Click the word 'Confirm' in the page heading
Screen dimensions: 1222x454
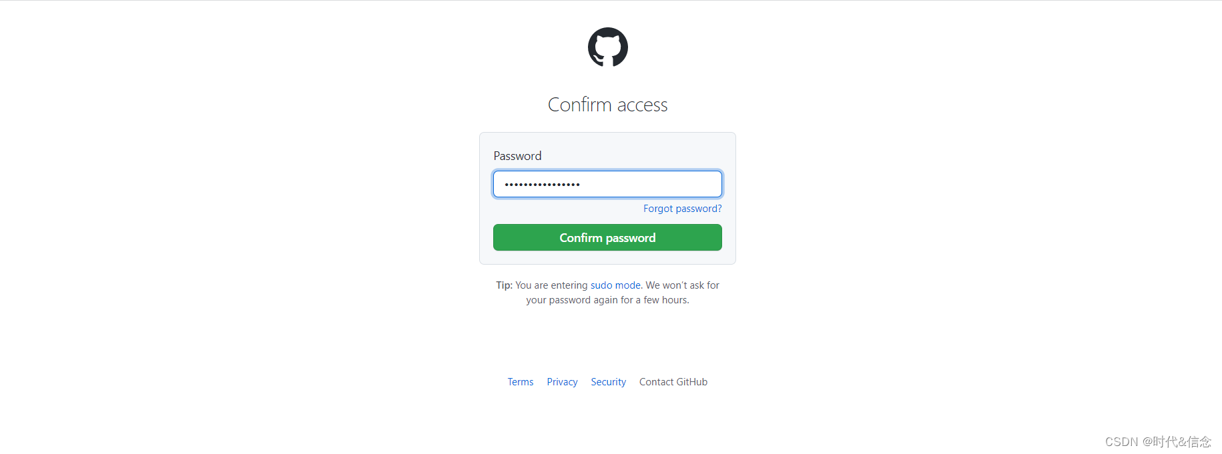[x=579, y=105]
